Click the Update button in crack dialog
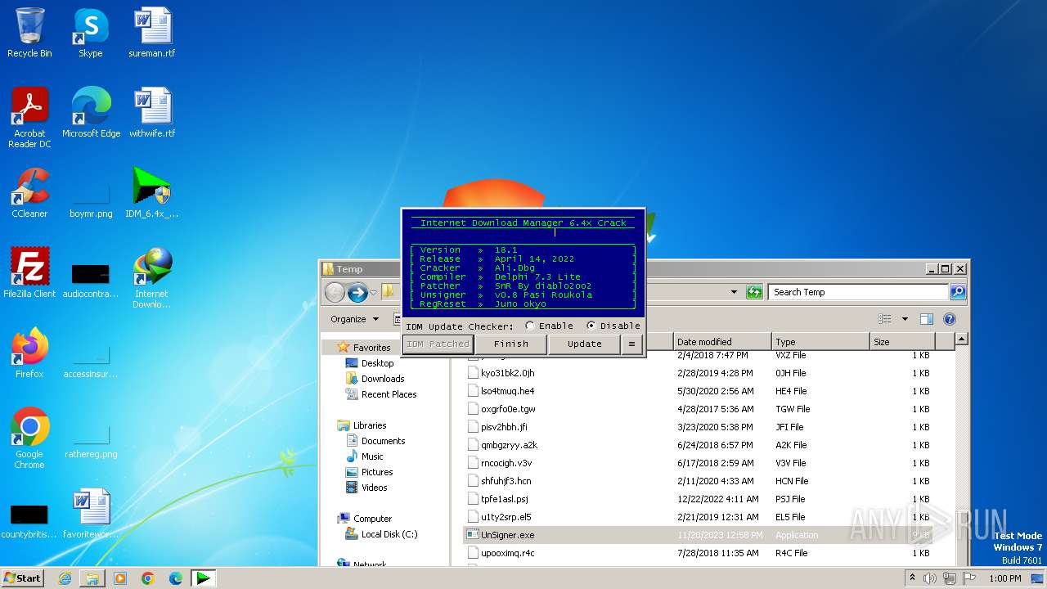The width and height of the screenshot is (1047, 589). [x=585, y=344]
